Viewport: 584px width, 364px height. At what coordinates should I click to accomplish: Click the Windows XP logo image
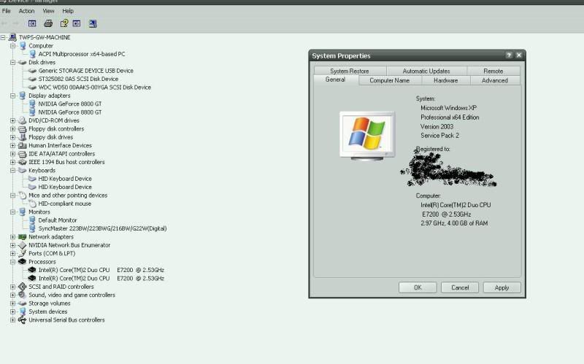(367, 136)
